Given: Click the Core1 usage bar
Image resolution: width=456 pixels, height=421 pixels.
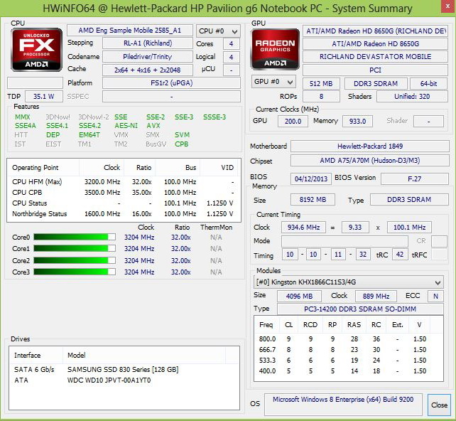Looking at the screenshot, I should (75, 249).
